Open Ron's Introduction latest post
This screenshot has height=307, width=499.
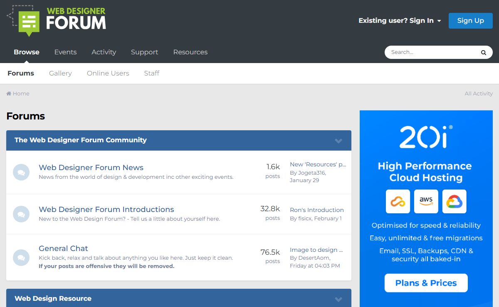316,210
